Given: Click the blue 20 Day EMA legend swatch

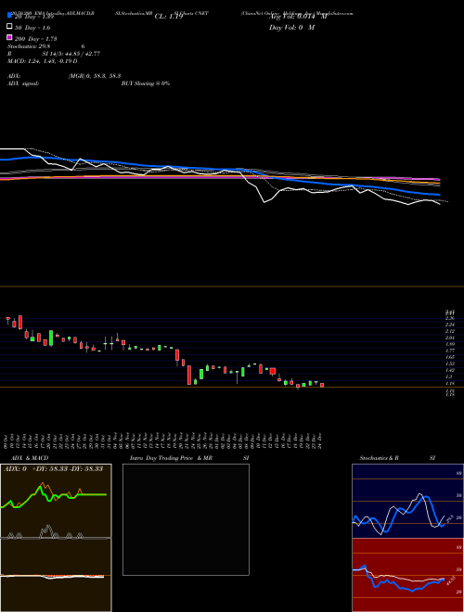Looking at the screenshot, I should [9, 16].
